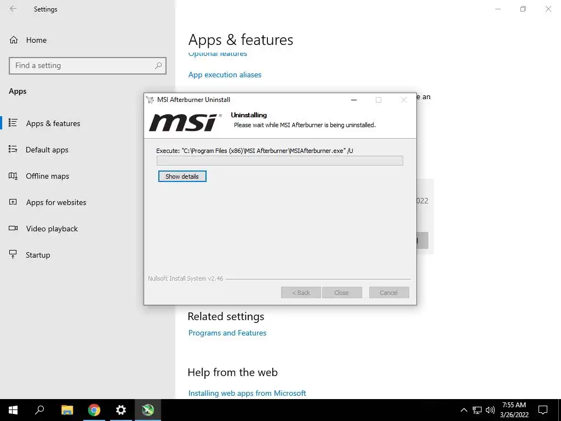Click the disabled Back button

point(301,293)
